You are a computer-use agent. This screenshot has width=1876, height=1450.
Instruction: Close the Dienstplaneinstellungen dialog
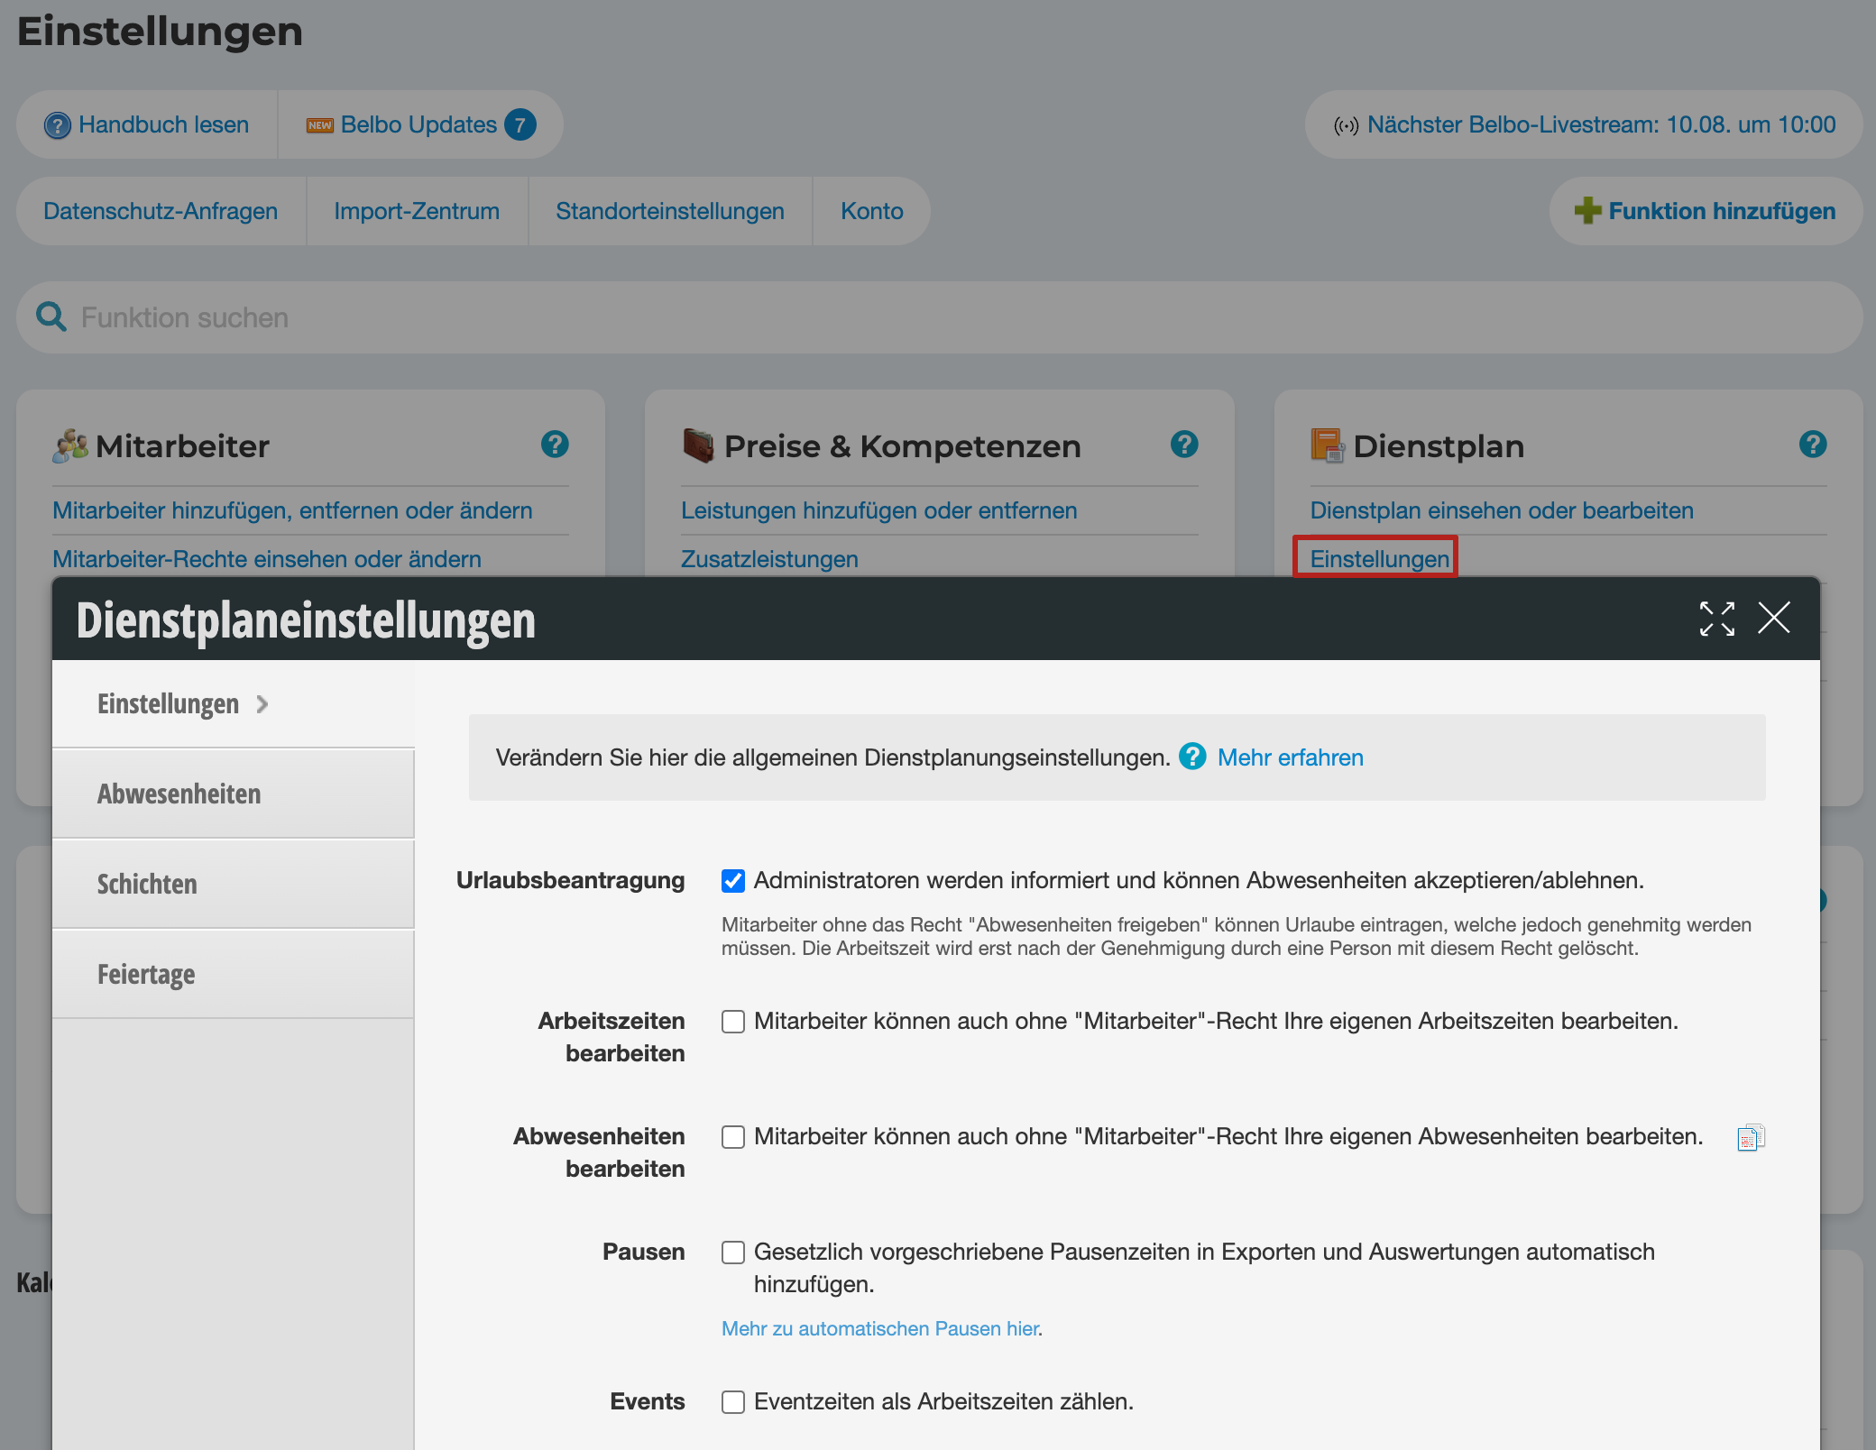[1774, 619]
